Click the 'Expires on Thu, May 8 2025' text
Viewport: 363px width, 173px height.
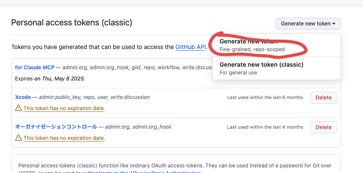click(50, 79)
